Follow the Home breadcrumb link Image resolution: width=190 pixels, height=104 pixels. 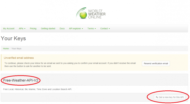click(x=6, y=48)
